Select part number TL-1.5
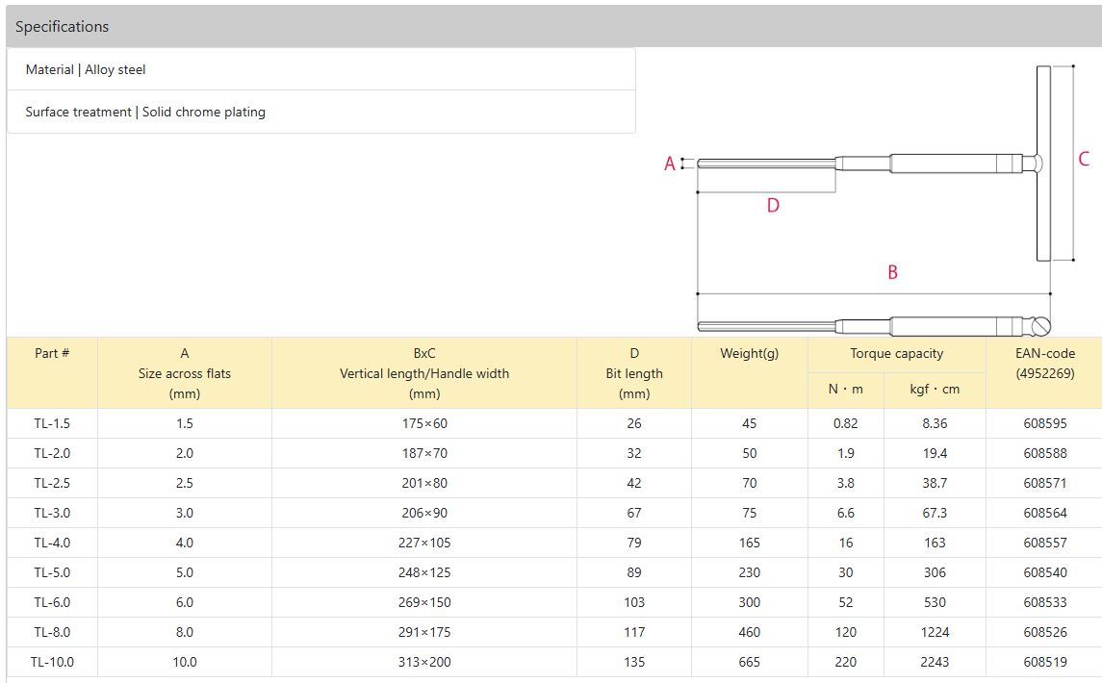Image resolution: width=1102 pixels, height=683 pixels. (x=52, y=423)
